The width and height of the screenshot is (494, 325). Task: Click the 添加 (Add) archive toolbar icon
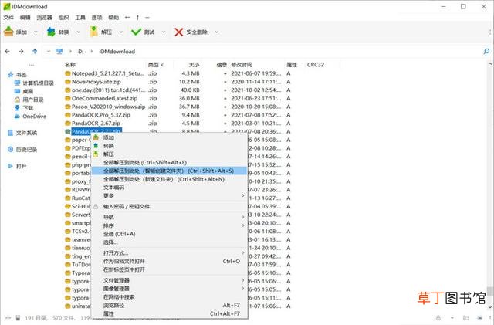tap(8, 32)
